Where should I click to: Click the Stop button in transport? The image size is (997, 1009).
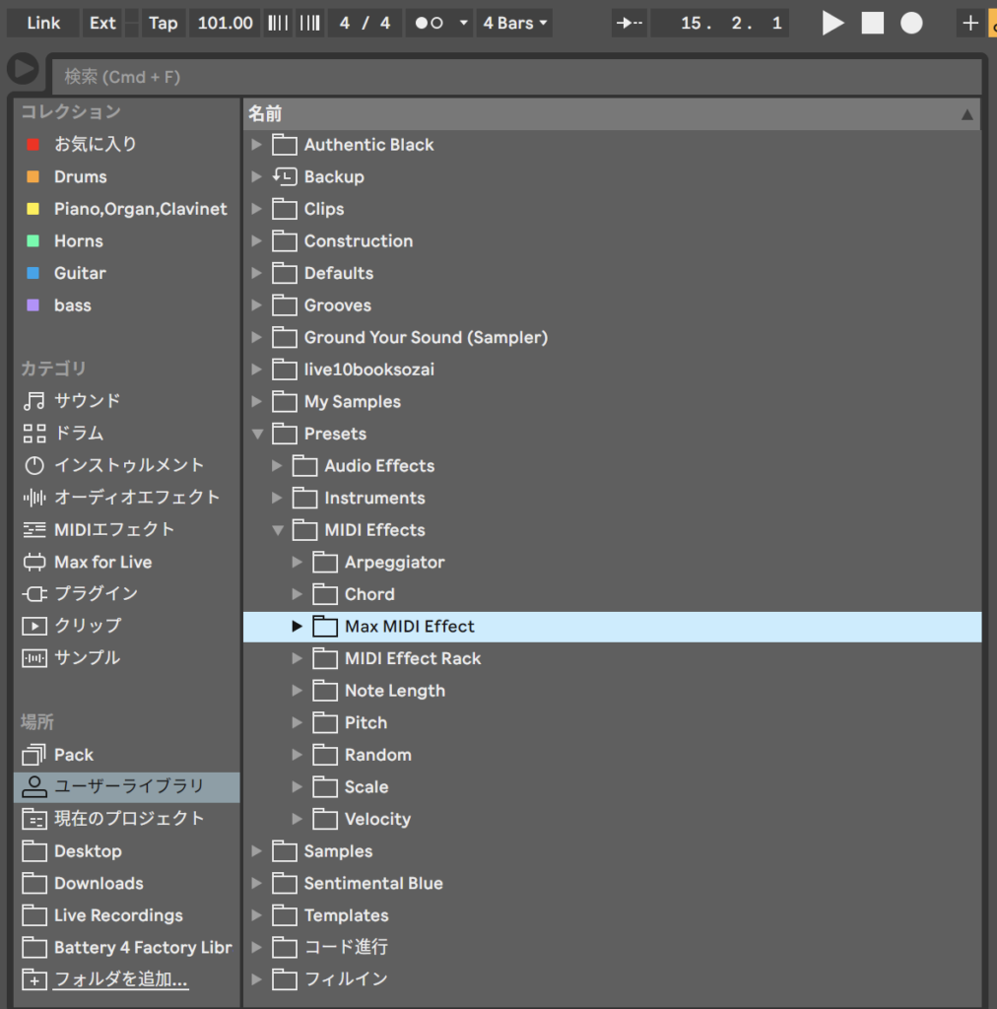(872, 23)
